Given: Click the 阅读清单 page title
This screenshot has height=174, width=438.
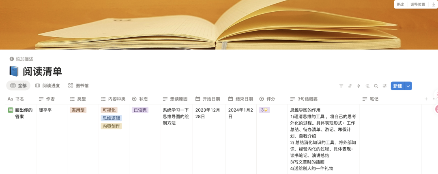Looking at the screenshot, I should (42, 71).
